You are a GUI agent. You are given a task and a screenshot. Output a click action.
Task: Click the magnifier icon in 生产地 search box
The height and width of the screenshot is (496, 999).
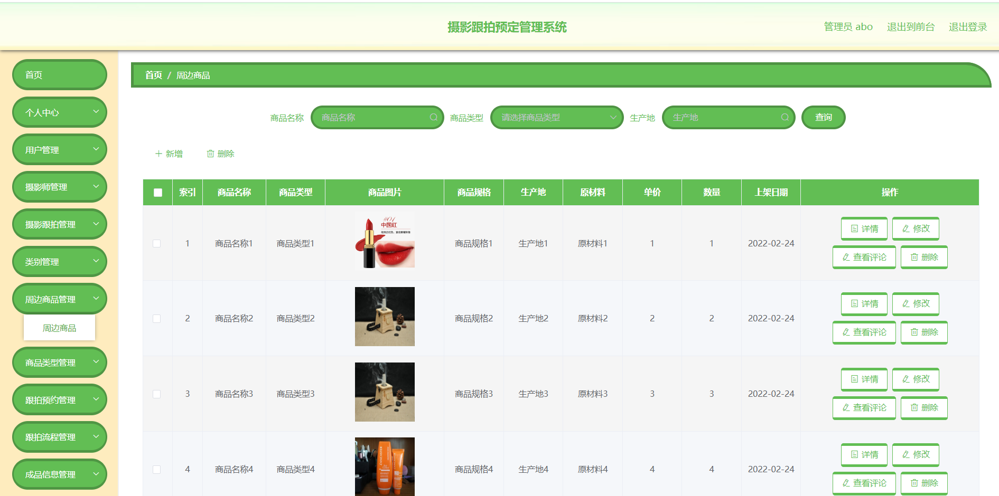click(x=785, y=117)
